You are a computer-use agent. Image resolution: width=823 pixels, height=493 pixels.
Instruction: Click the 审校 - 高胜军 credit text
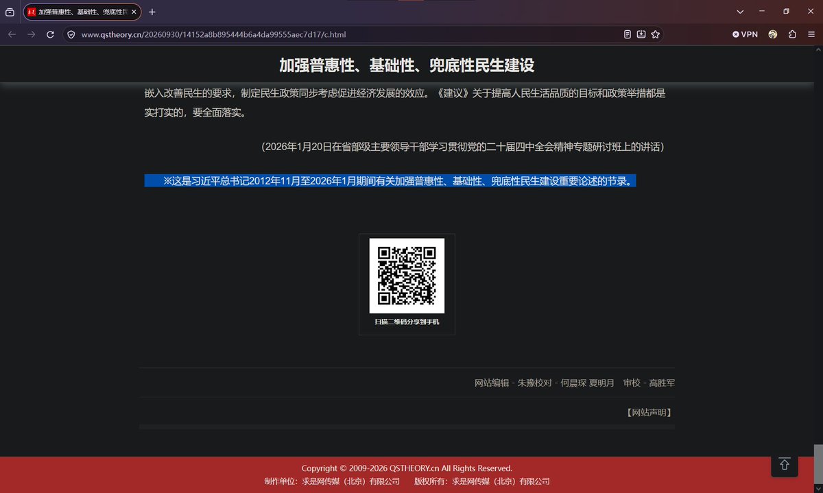tap(649, 383)
